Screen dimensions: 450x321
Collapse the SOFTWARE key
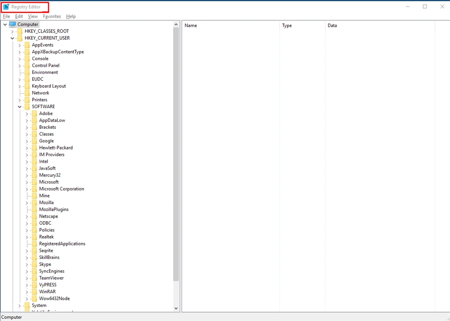pyautogui.click(x=19, y=107)
